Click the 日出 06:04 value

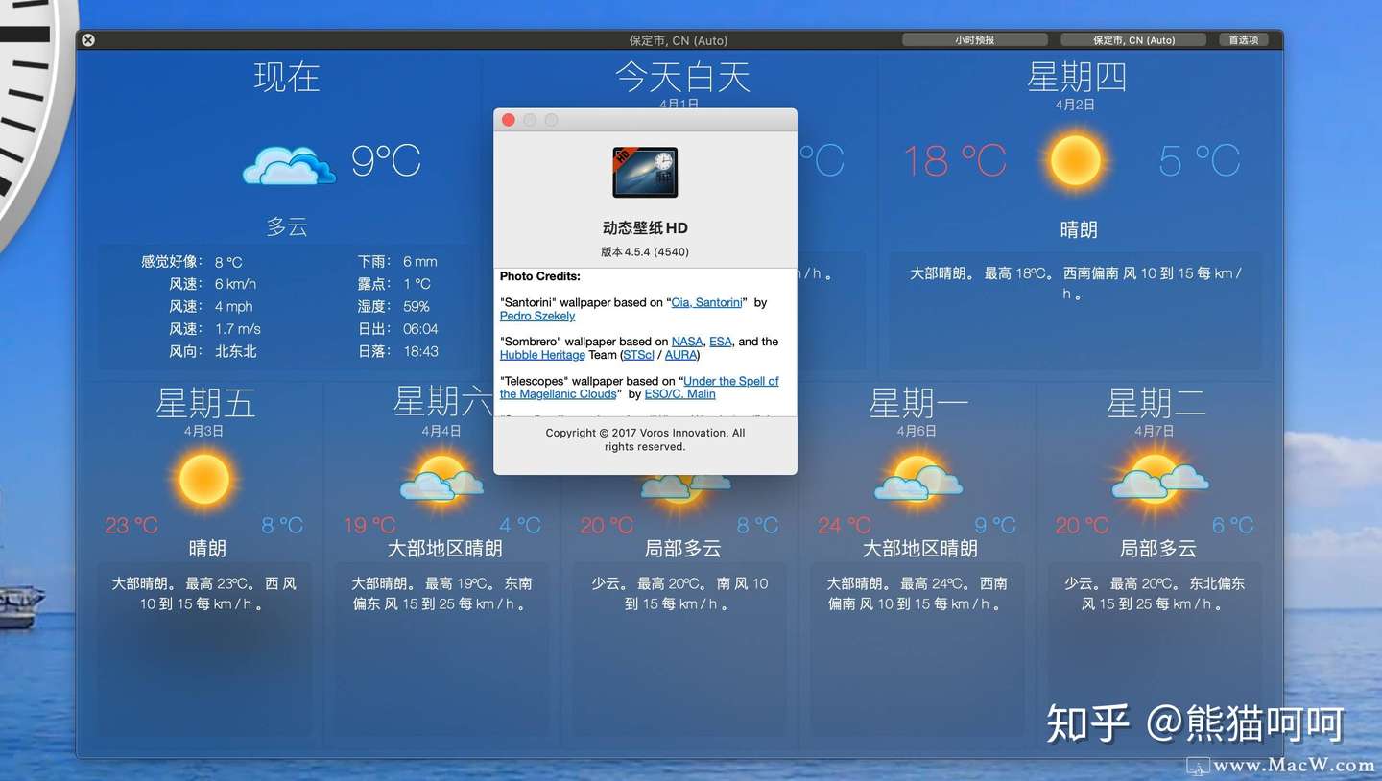coord(421,329)
